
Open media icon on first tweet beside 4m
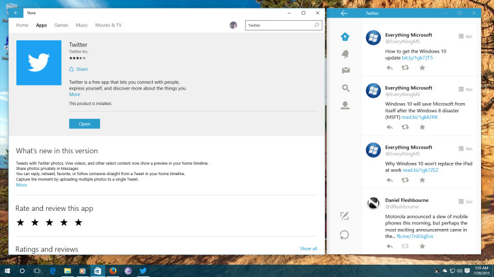click(x=461, y=36)
